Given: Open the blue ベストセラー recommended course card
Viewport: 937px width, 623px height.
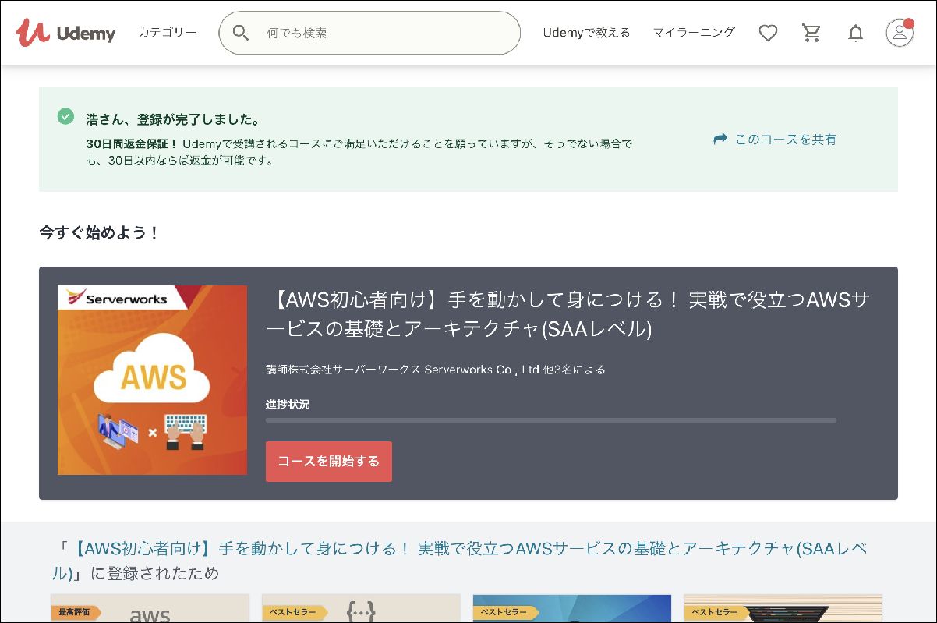Looking at the screenshot, I should click(x=572, y=608).
